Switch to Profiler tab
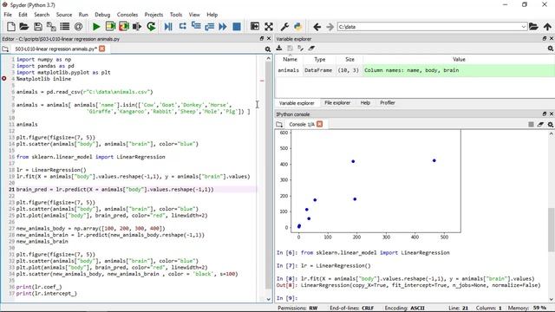This screenshot has height=312, width=555. (388, 103)
